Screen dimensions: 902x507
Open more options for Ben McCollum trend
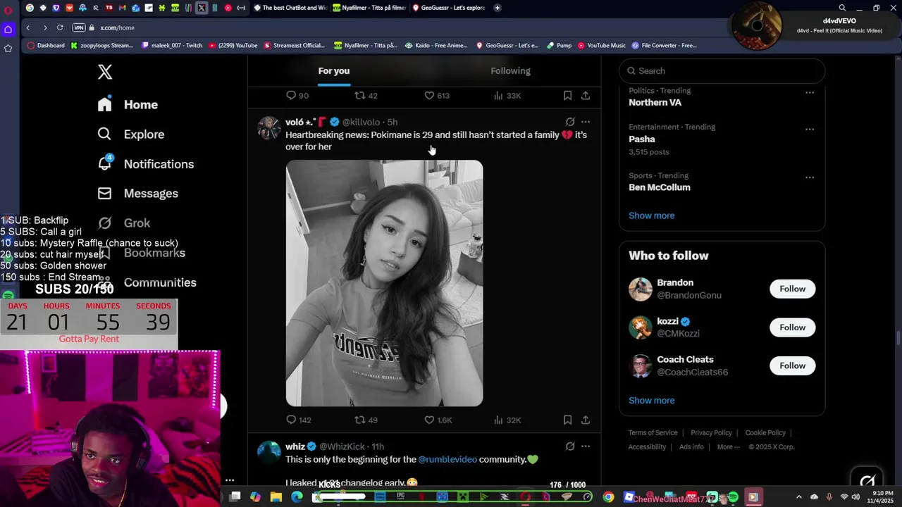[x=810, y=177]
